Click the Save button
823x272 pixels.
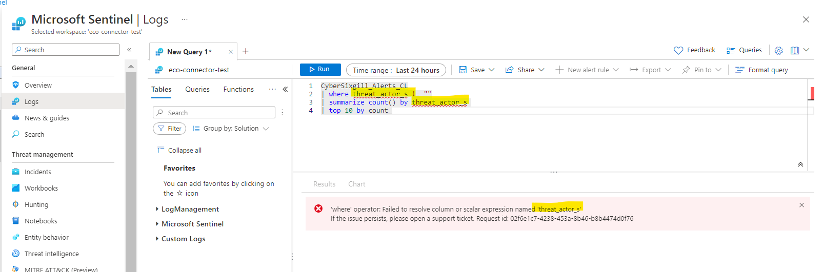[x=472, y=70]
